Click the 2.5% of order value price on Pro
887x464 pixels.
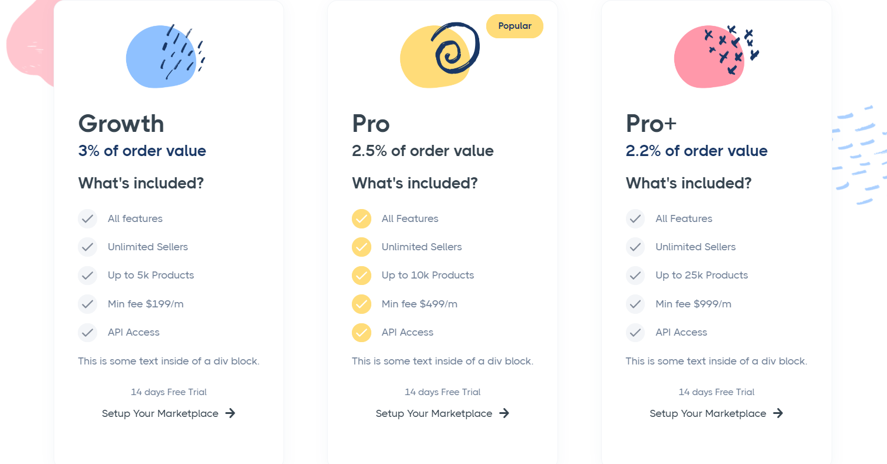(422, 151)
